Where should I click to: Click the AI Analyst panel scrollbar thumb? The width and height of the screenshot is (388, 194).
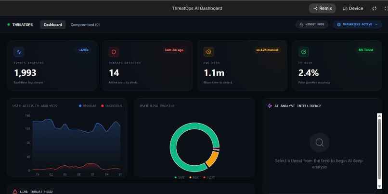tap(379, 149)
